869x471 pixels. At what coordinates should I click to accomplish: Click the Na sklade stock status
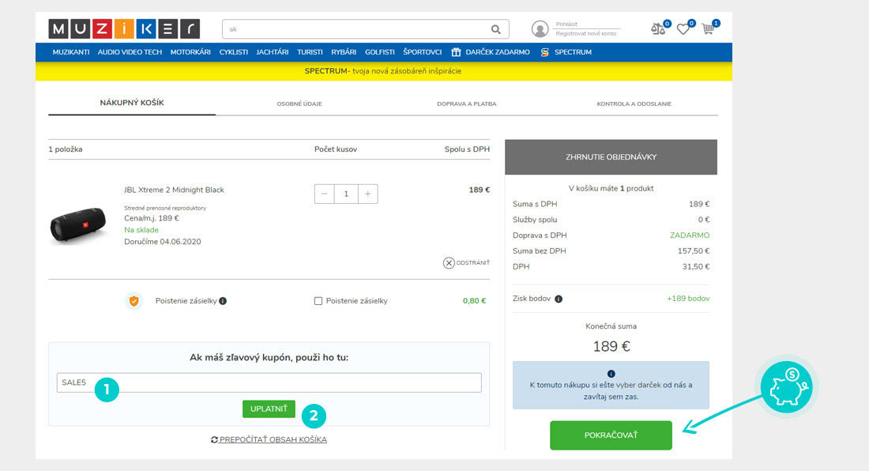point(141,230)
